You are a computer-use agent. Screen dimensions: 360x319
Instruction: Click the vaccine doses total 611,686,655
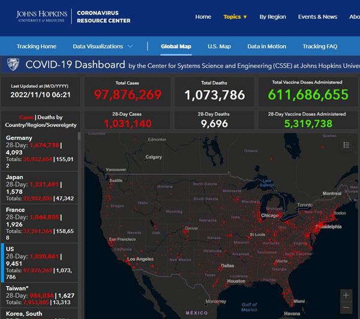pos(308,94)
